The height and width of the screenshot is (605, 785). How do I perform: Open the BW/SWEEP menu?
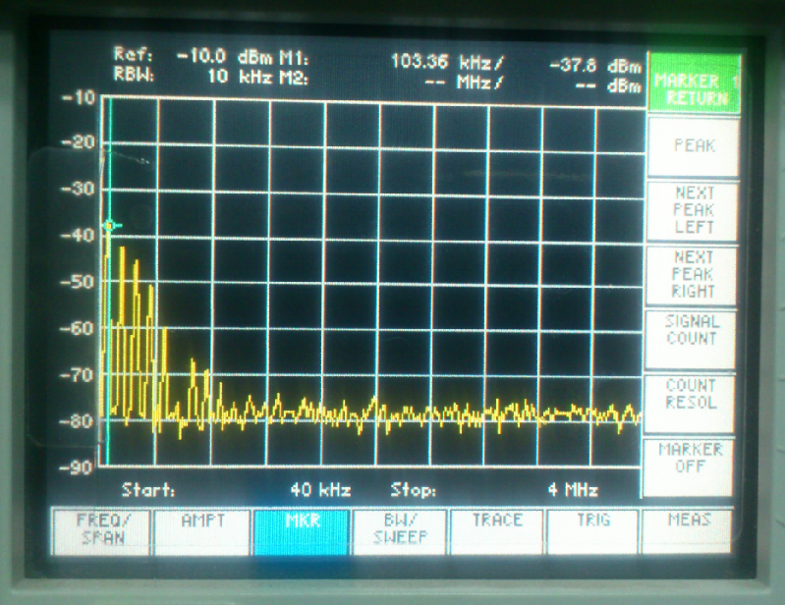[399, 530]
